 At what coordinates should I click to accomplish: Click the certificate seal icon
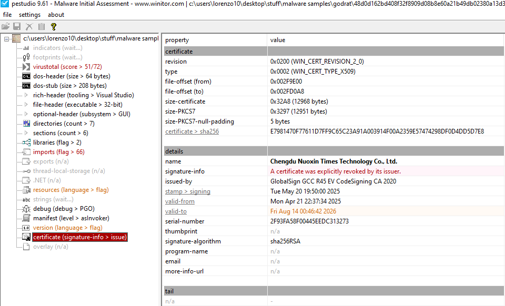26,237
